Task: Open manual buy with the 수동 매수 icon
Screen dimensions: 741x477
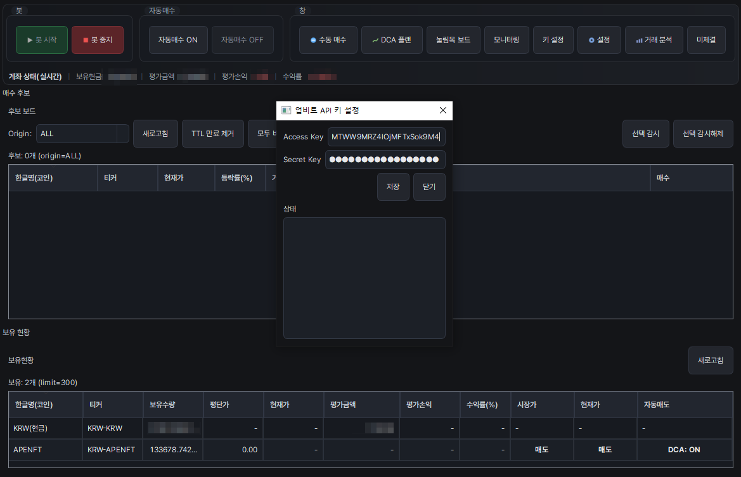Action: click(328, 39)
